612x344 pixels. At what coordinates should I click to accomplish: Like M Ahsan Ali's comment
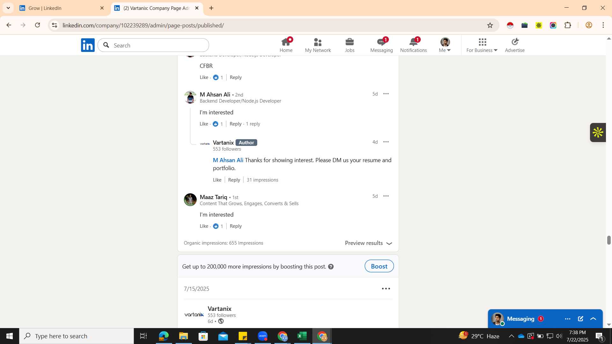coord(204,124)
